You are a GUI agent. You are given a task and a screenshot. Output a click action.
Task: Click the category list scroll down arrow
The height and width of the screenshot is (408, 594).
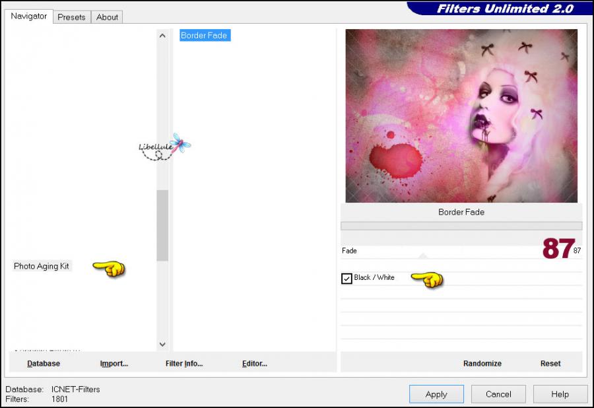tap(162, 345)
